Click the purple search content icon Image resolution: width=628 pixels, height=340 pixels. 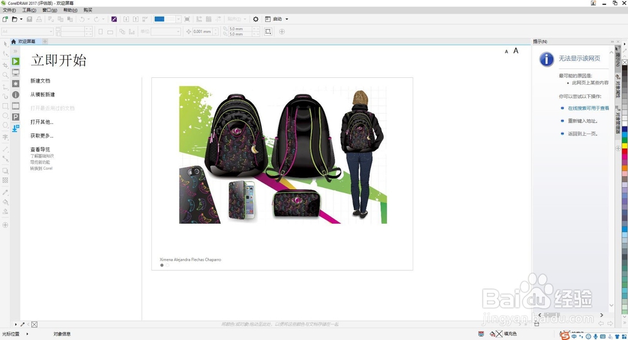point(114,19)
